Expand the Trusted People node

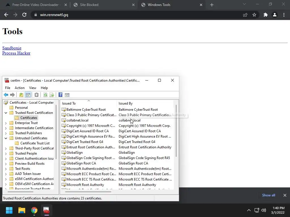pyautogui.click(x=6, y=153)
